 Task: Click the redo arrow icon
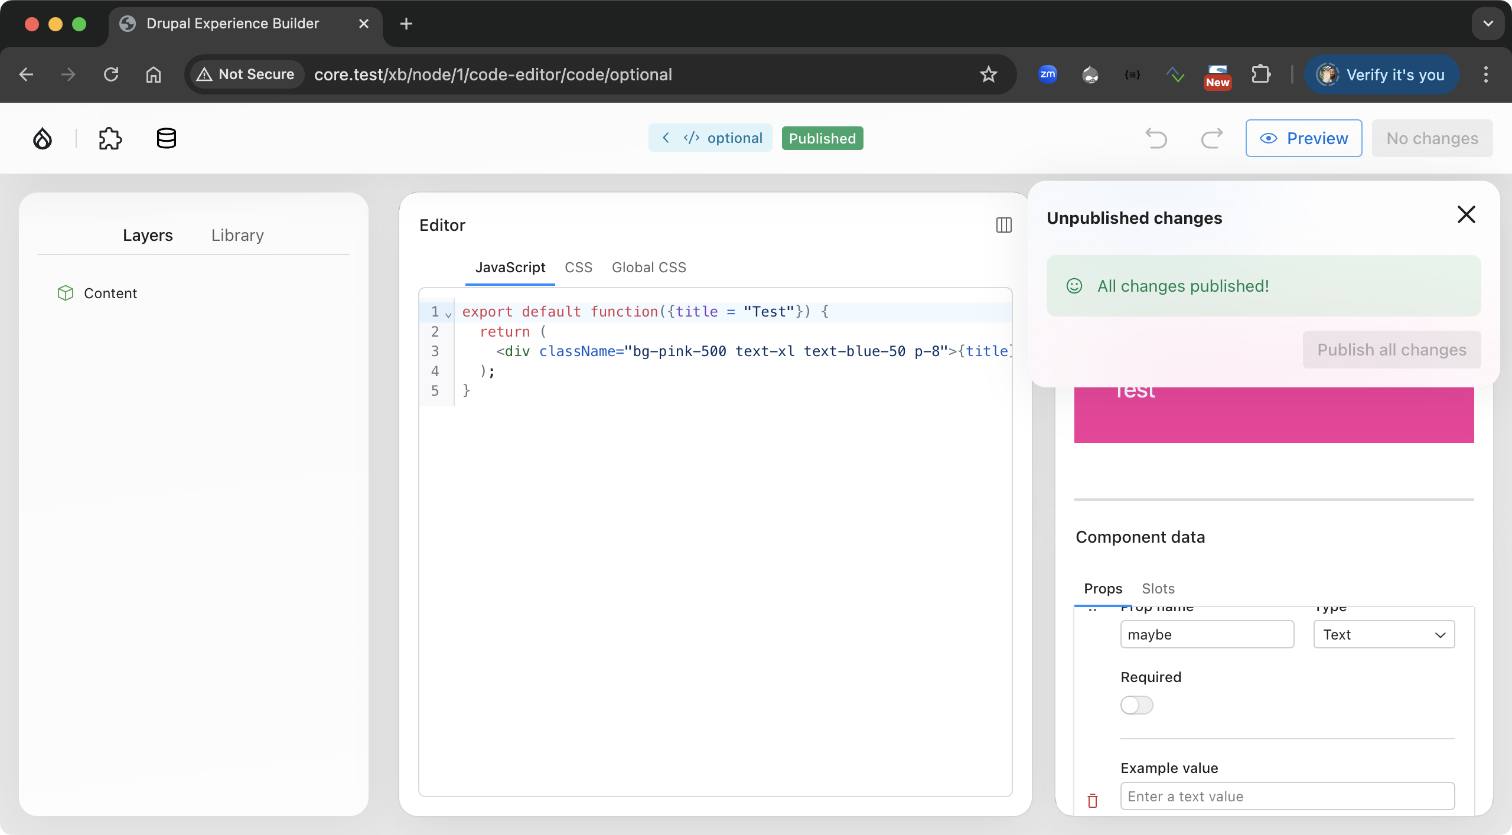pos(1211,139)
